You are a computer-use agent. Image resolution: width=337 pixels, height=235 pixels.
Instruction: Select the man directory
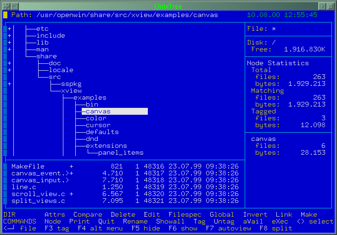coord(42,49)
